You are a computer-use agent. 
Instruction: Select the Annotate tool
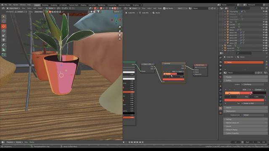(x=4, y=45)
